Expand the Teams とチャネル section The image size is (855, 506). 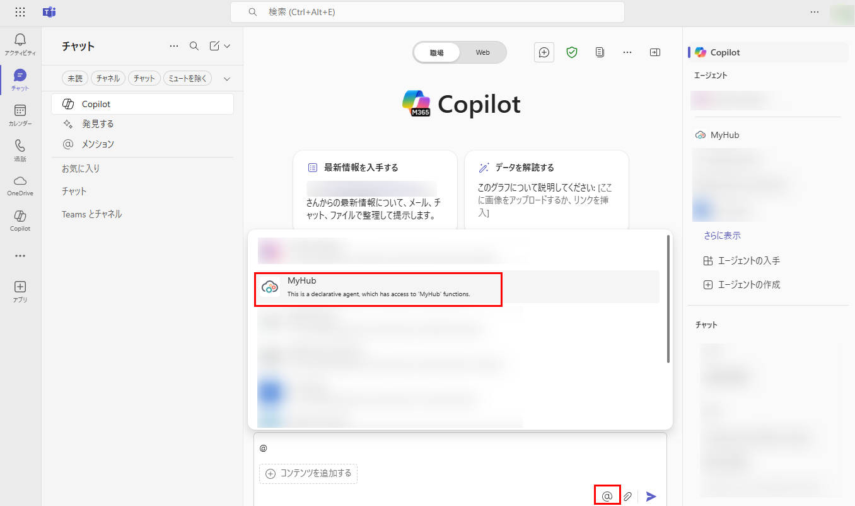[x=91, y=214]
